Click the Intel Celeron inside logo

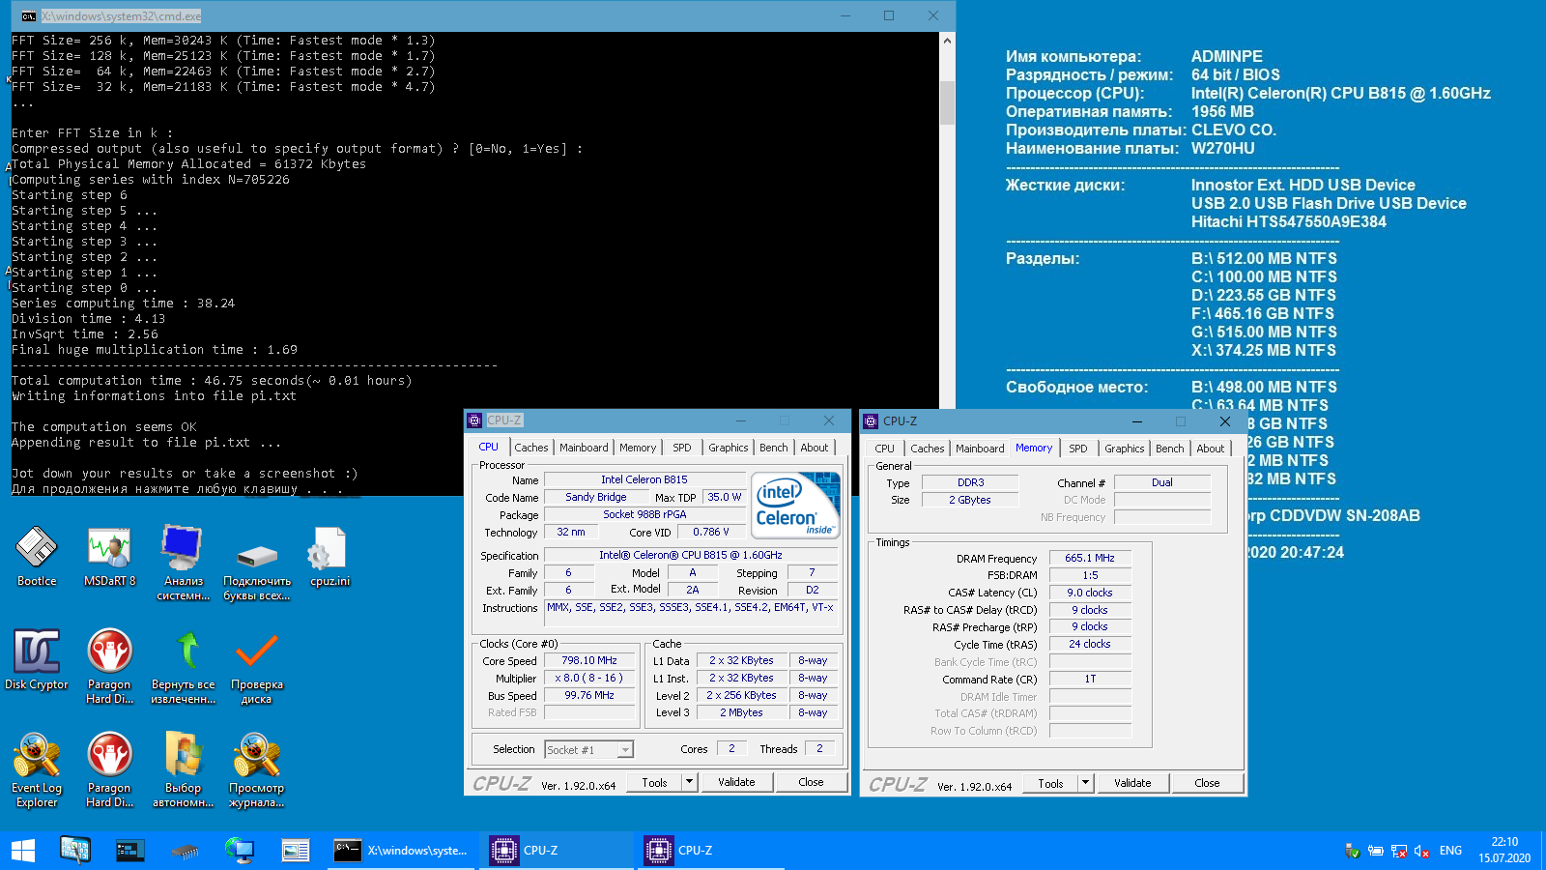[x=795, y=506]
